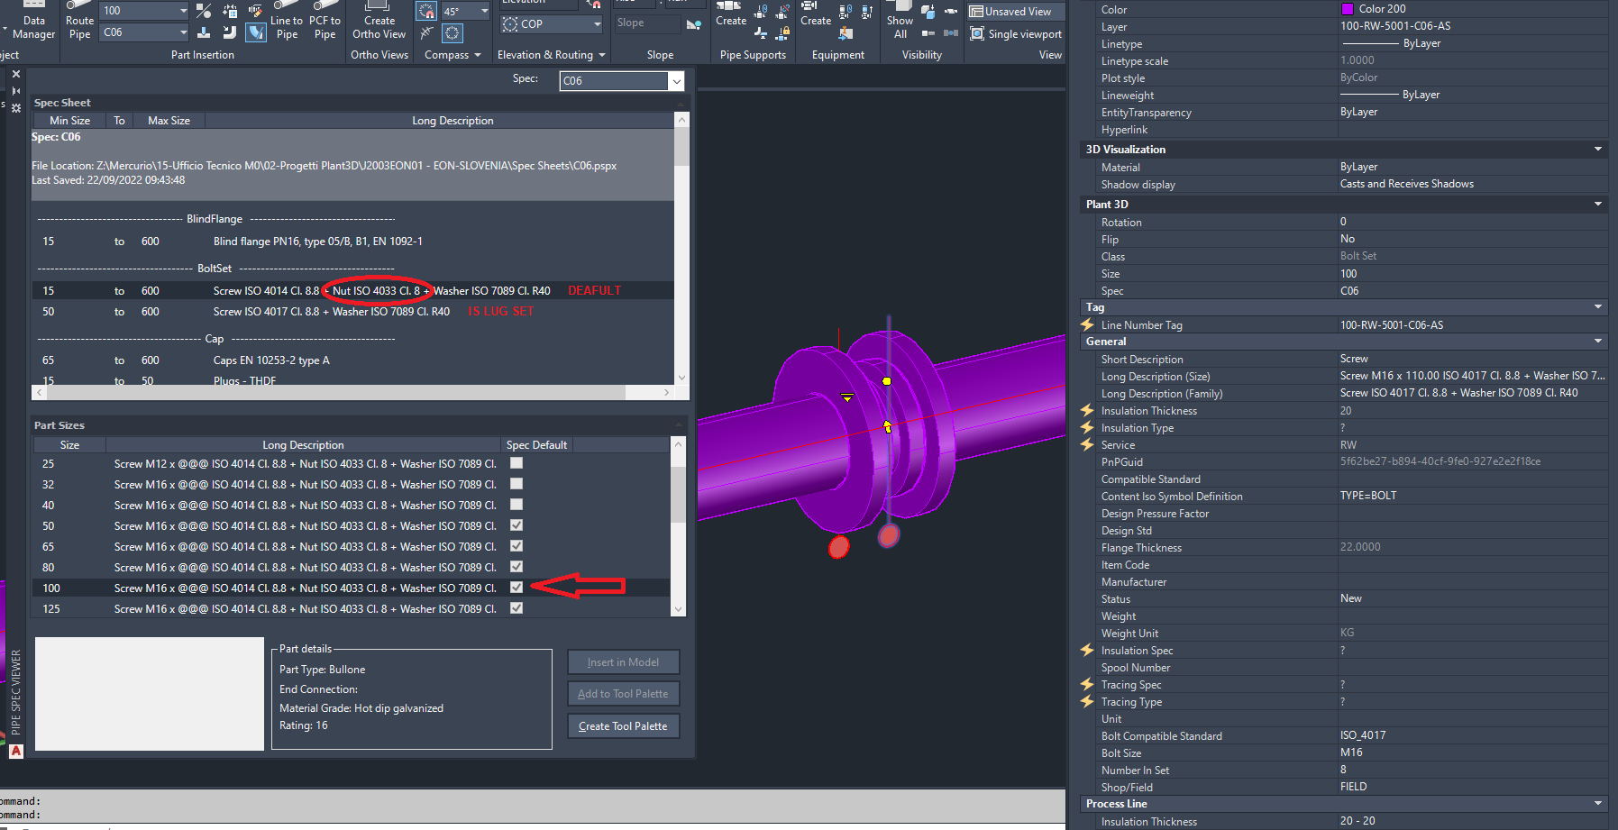Open the Spec C06 dropdown in spec viewer
Viewport: 1618px width, 830px height.
click(x=676, y=80)
